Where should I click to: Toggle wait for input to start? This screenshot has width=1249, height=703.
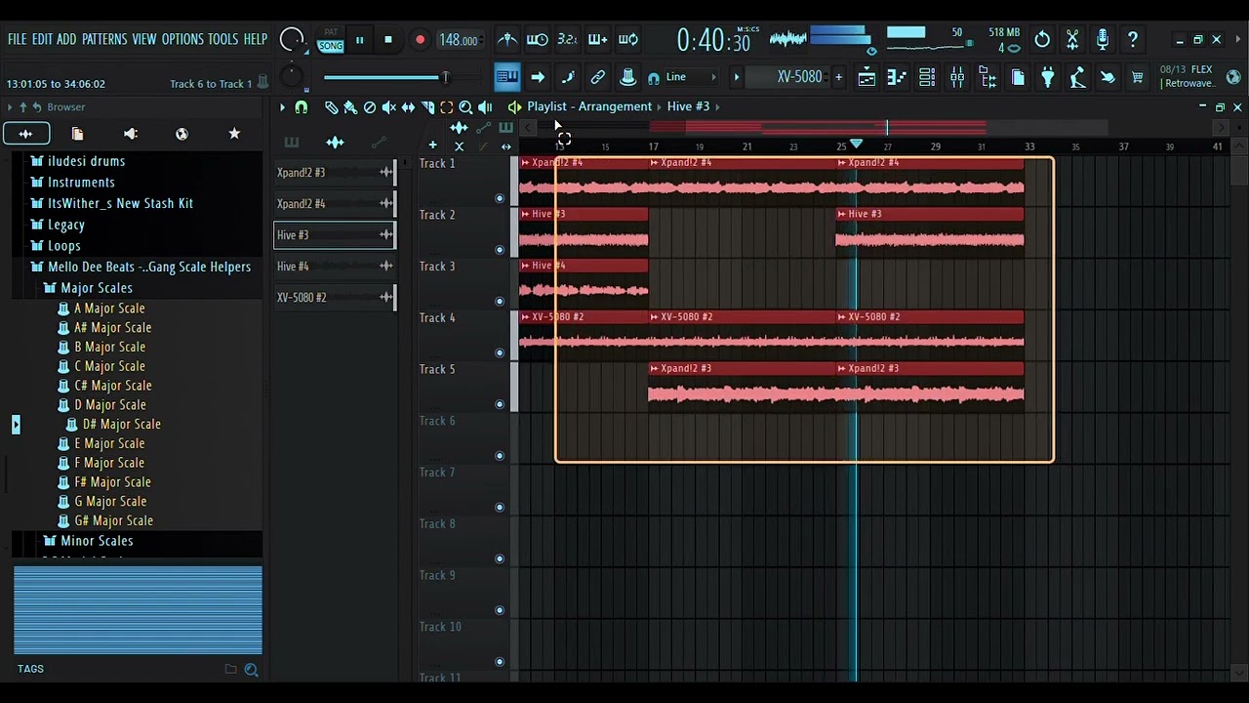point(537,40)
